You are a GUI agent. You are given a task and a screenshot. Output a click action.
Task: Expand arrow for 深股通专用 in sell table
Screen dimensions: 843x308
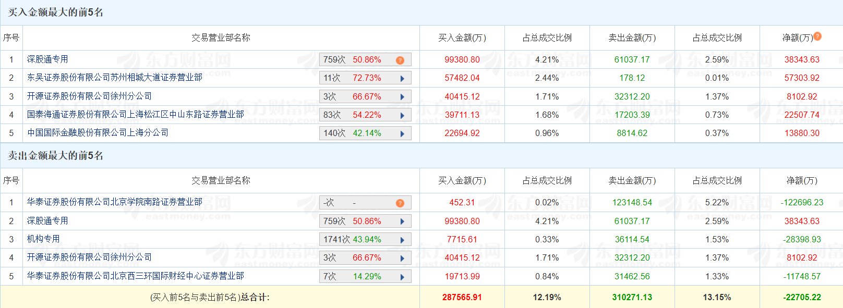click(x=402, y=221)
